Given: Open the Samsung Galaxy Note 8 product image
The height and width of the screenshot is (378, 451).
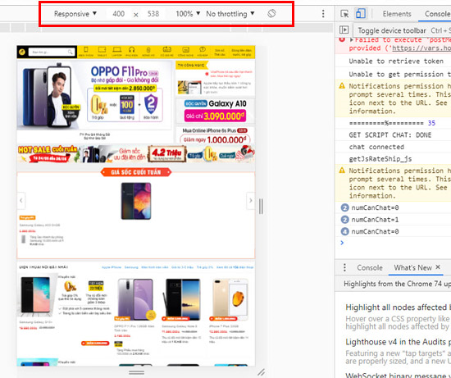Looking at the screenshot, I should pos(182,299).
